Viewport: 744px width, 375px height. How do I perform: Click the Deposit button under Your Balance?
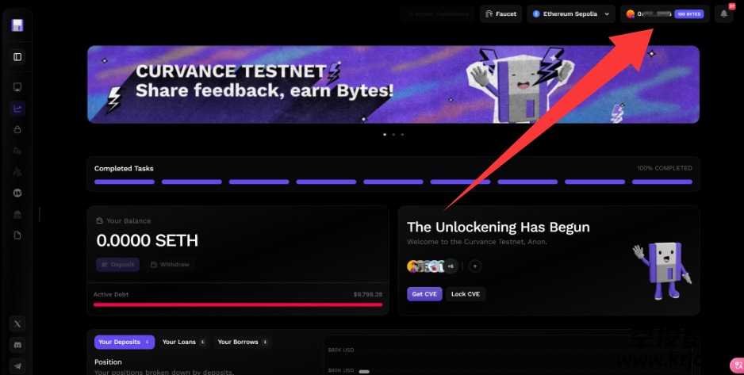click(x=117, y=265)
